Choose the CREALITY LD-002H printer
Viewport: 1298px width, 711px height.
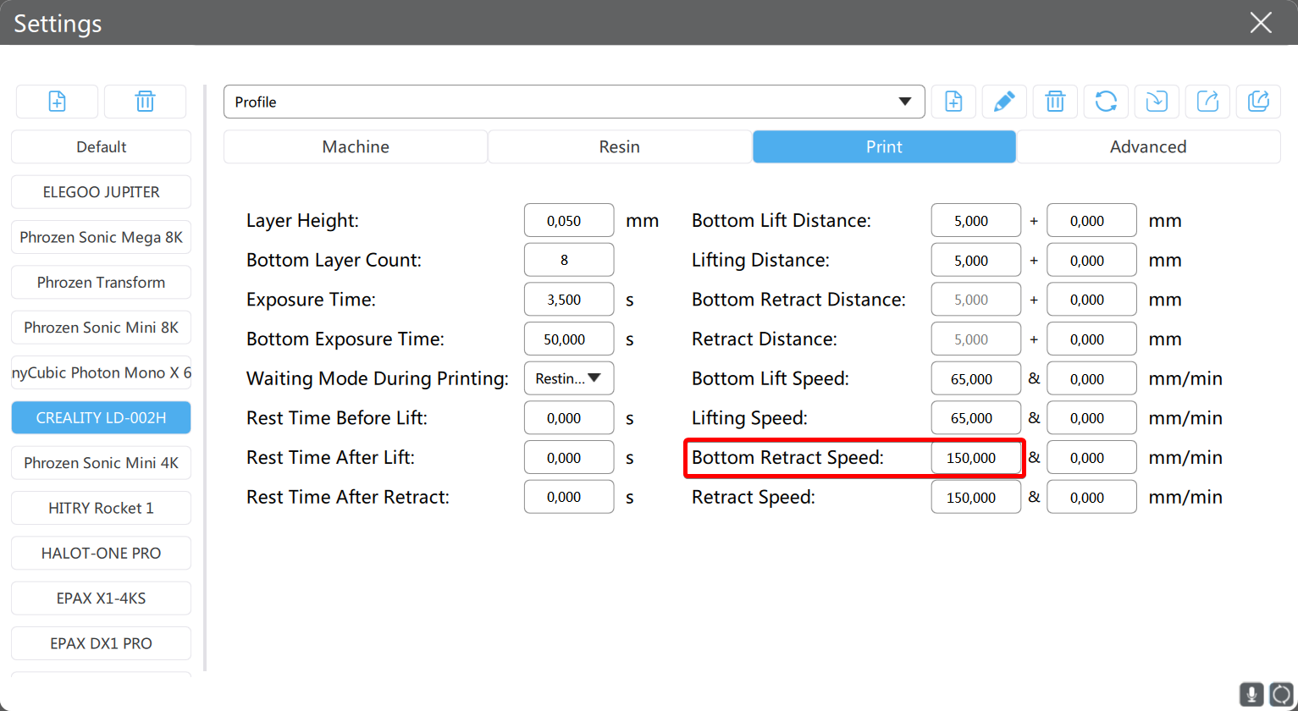[102, 417]
